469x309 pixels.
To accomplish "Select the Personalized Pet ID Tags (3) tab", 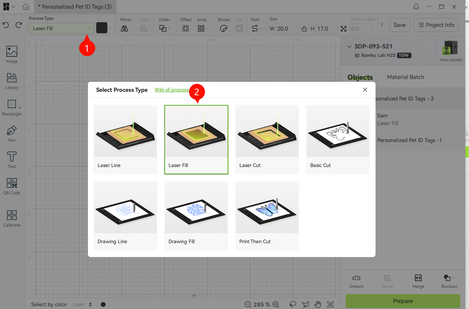I will coord(75,7).
